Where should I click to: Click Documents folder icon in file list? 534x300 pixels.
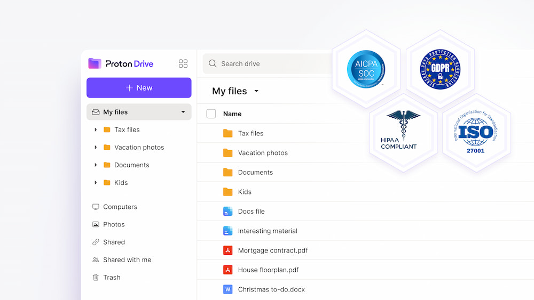[x=228, y=172]
